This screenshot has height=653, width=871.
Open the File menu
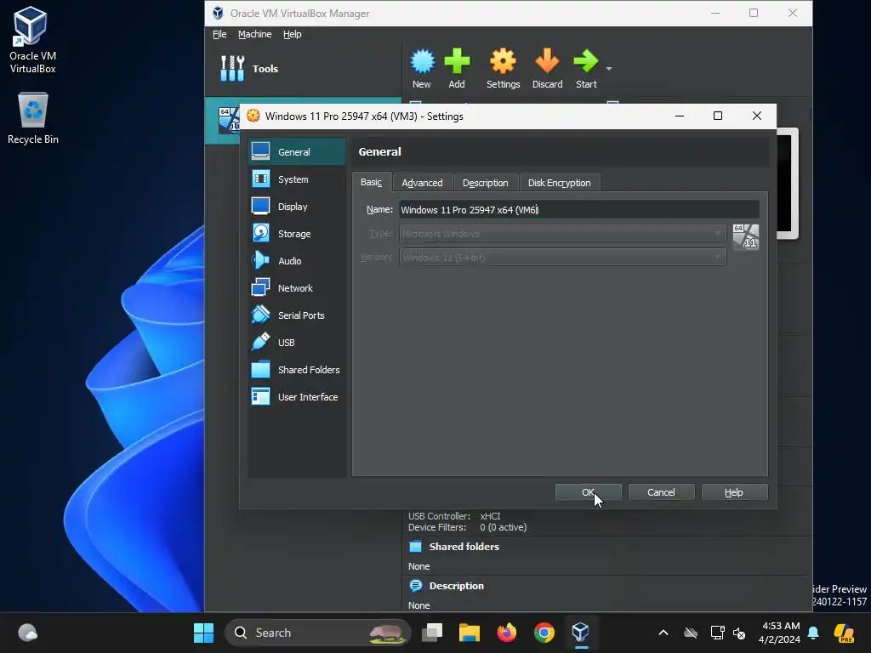point(219,34)
